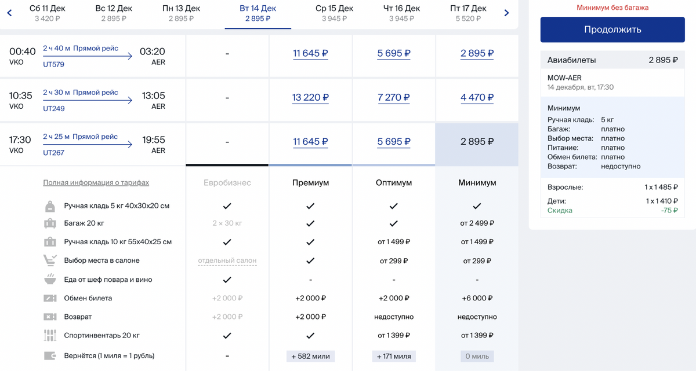This screenshot has height=371, width=696.
Task: Choose 11 645 ₽ Premium fare for UT267
Action: (310, 141)
